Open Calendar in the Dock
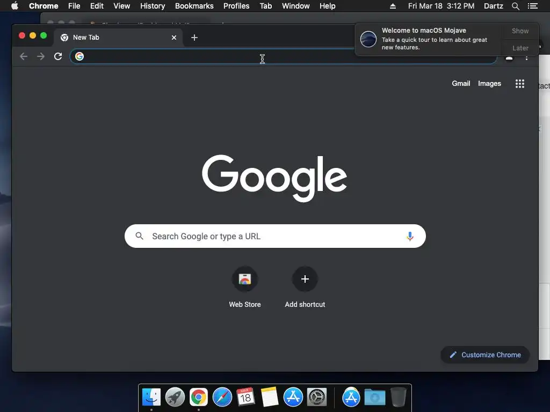550x412 pixels. pos(245,397)
